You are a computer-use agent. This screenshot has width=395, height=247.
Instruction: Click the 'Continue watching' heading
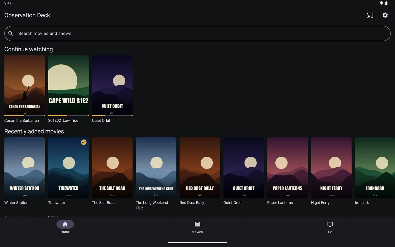click(28, 49)
